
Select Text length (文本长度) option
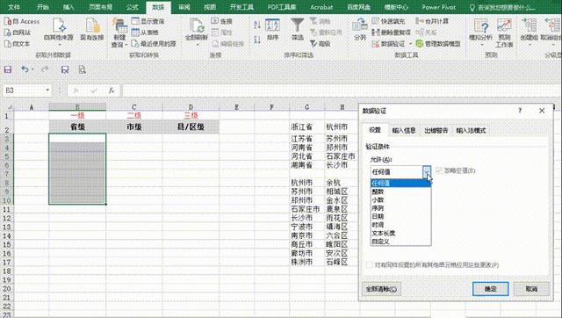point(400,234)
